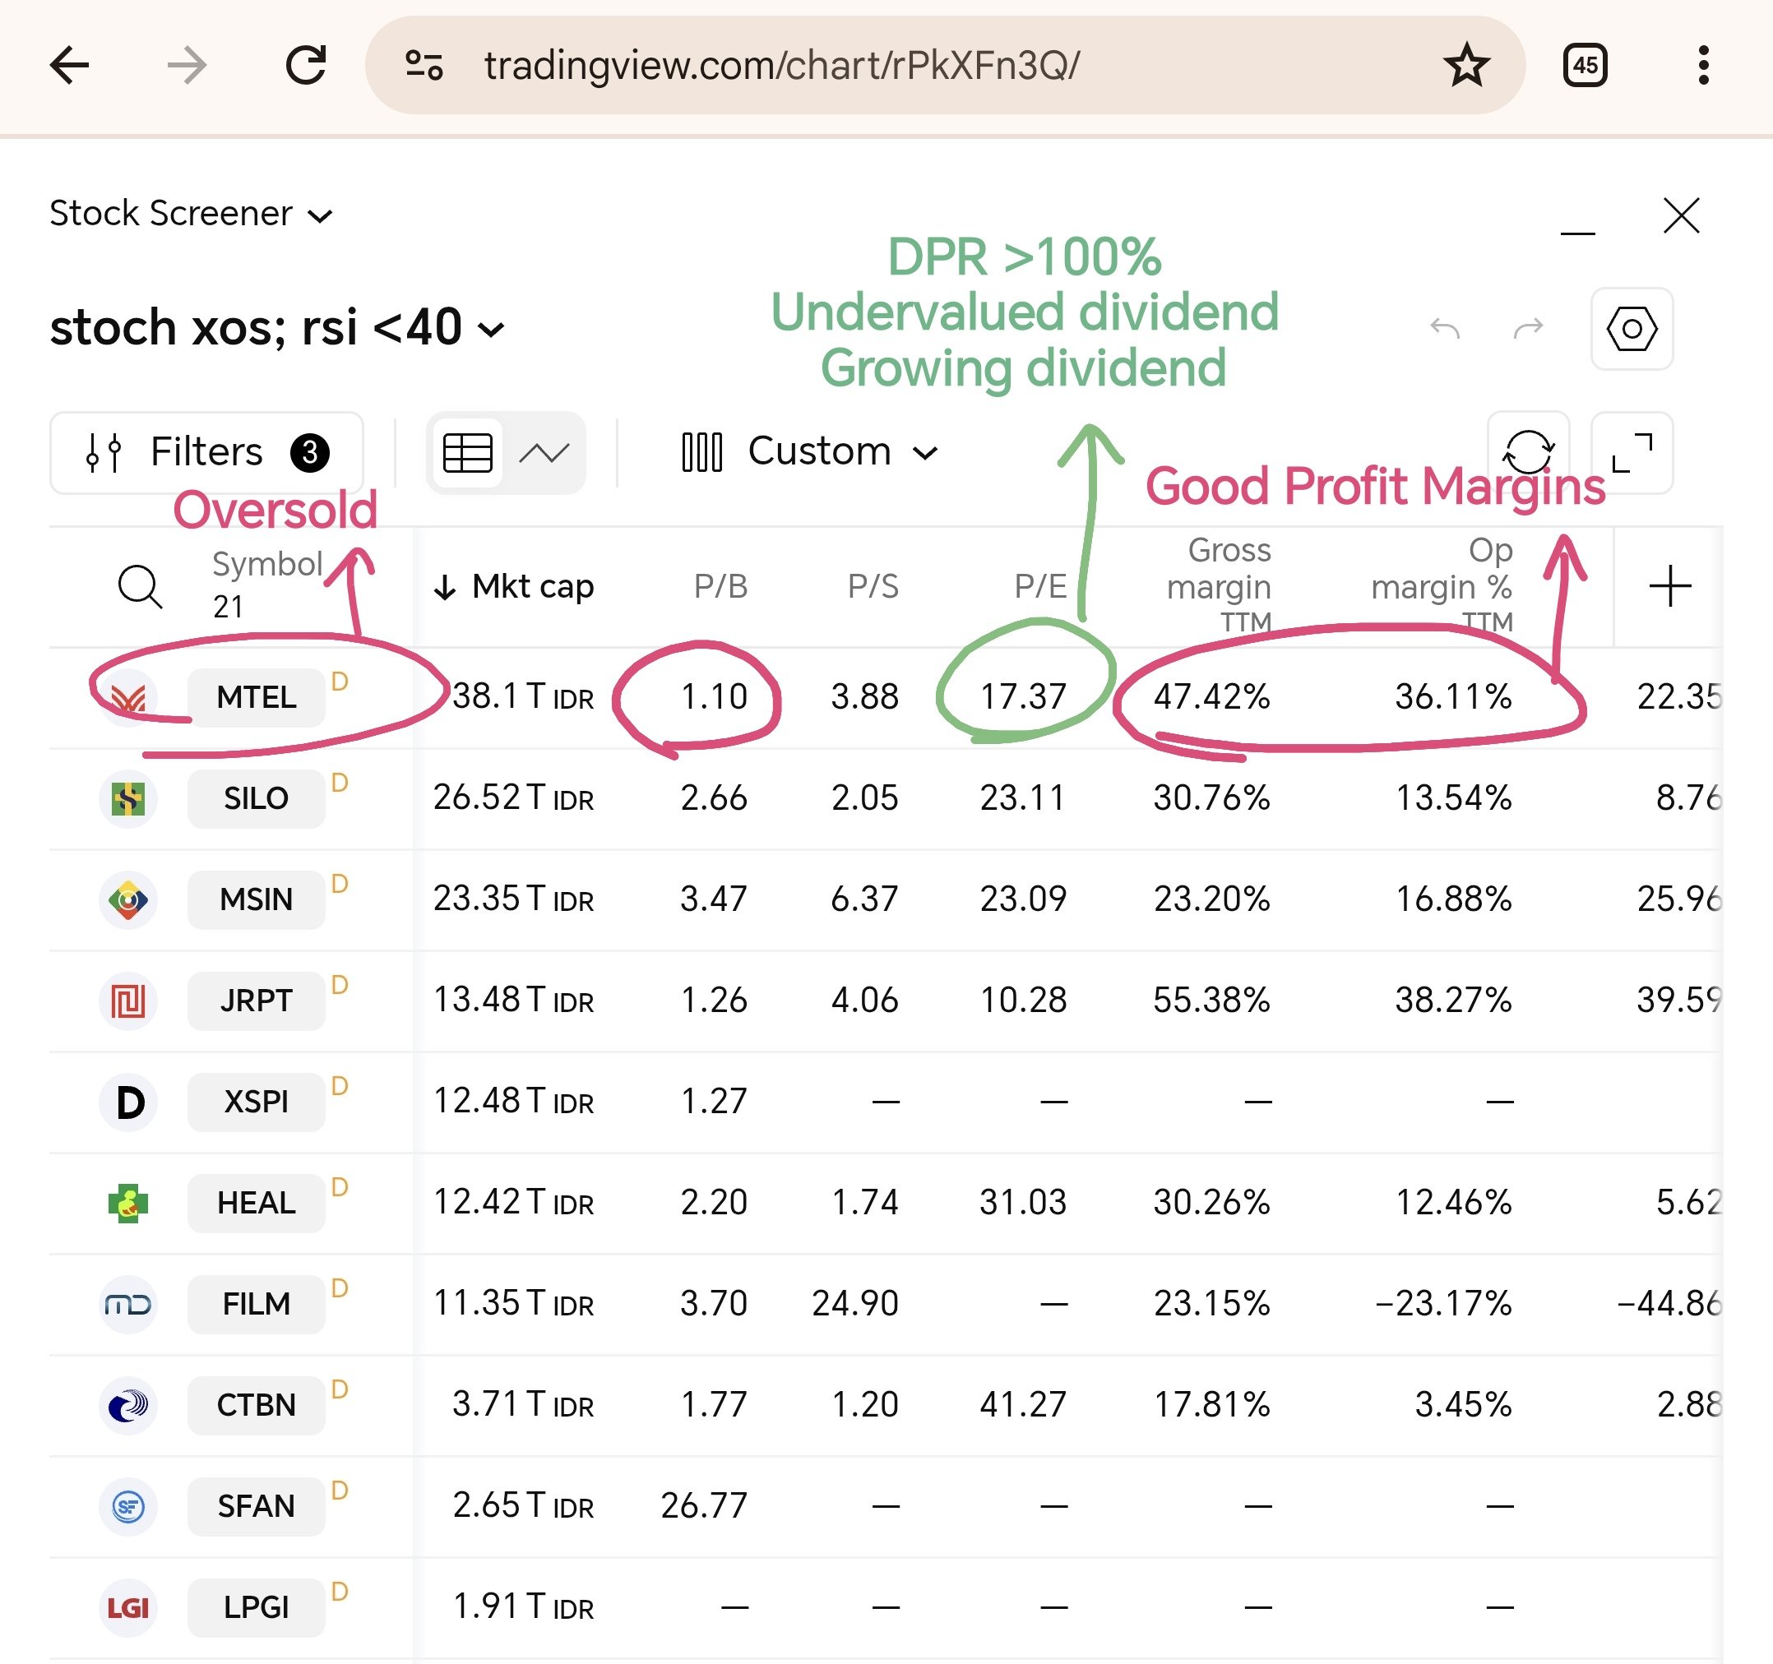Click FILM P/S value 24.90
Image resolution: width=1773 pixels, height=1664 pixels.
click(855, 1303)
